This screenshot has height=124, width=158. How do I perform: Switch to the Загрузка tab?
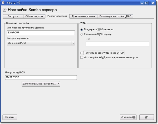click(13, 16)
